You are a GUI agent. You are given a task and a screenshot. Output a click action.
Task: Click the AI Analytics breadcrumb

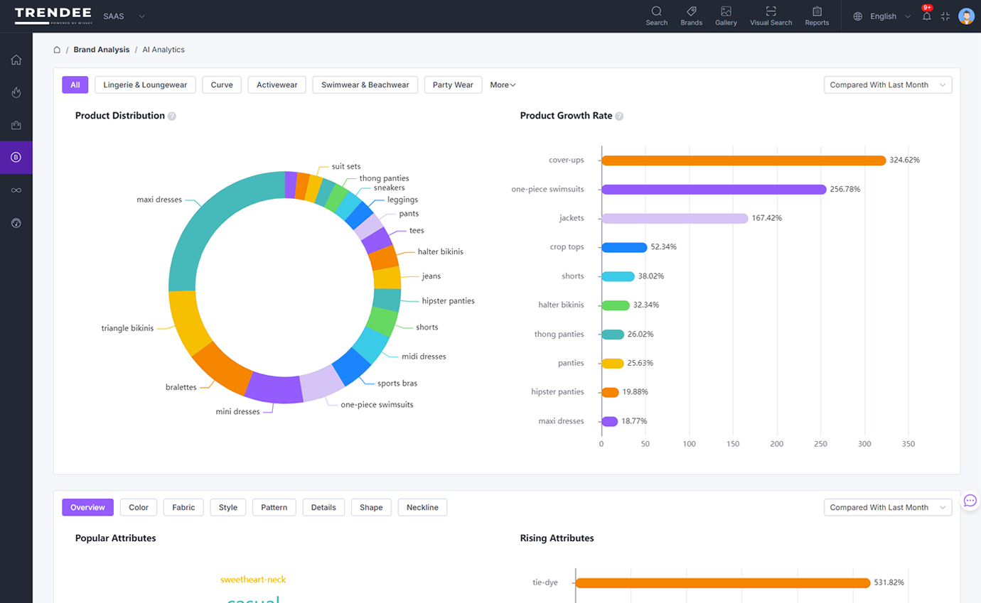coord(163,50)
